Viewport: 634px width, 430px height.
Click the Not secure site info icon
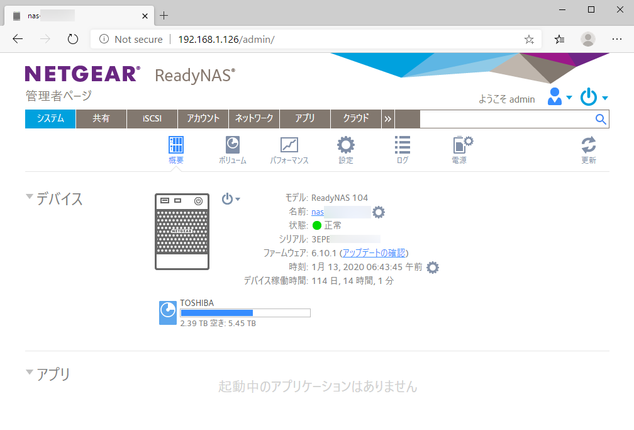click(104, 39)
